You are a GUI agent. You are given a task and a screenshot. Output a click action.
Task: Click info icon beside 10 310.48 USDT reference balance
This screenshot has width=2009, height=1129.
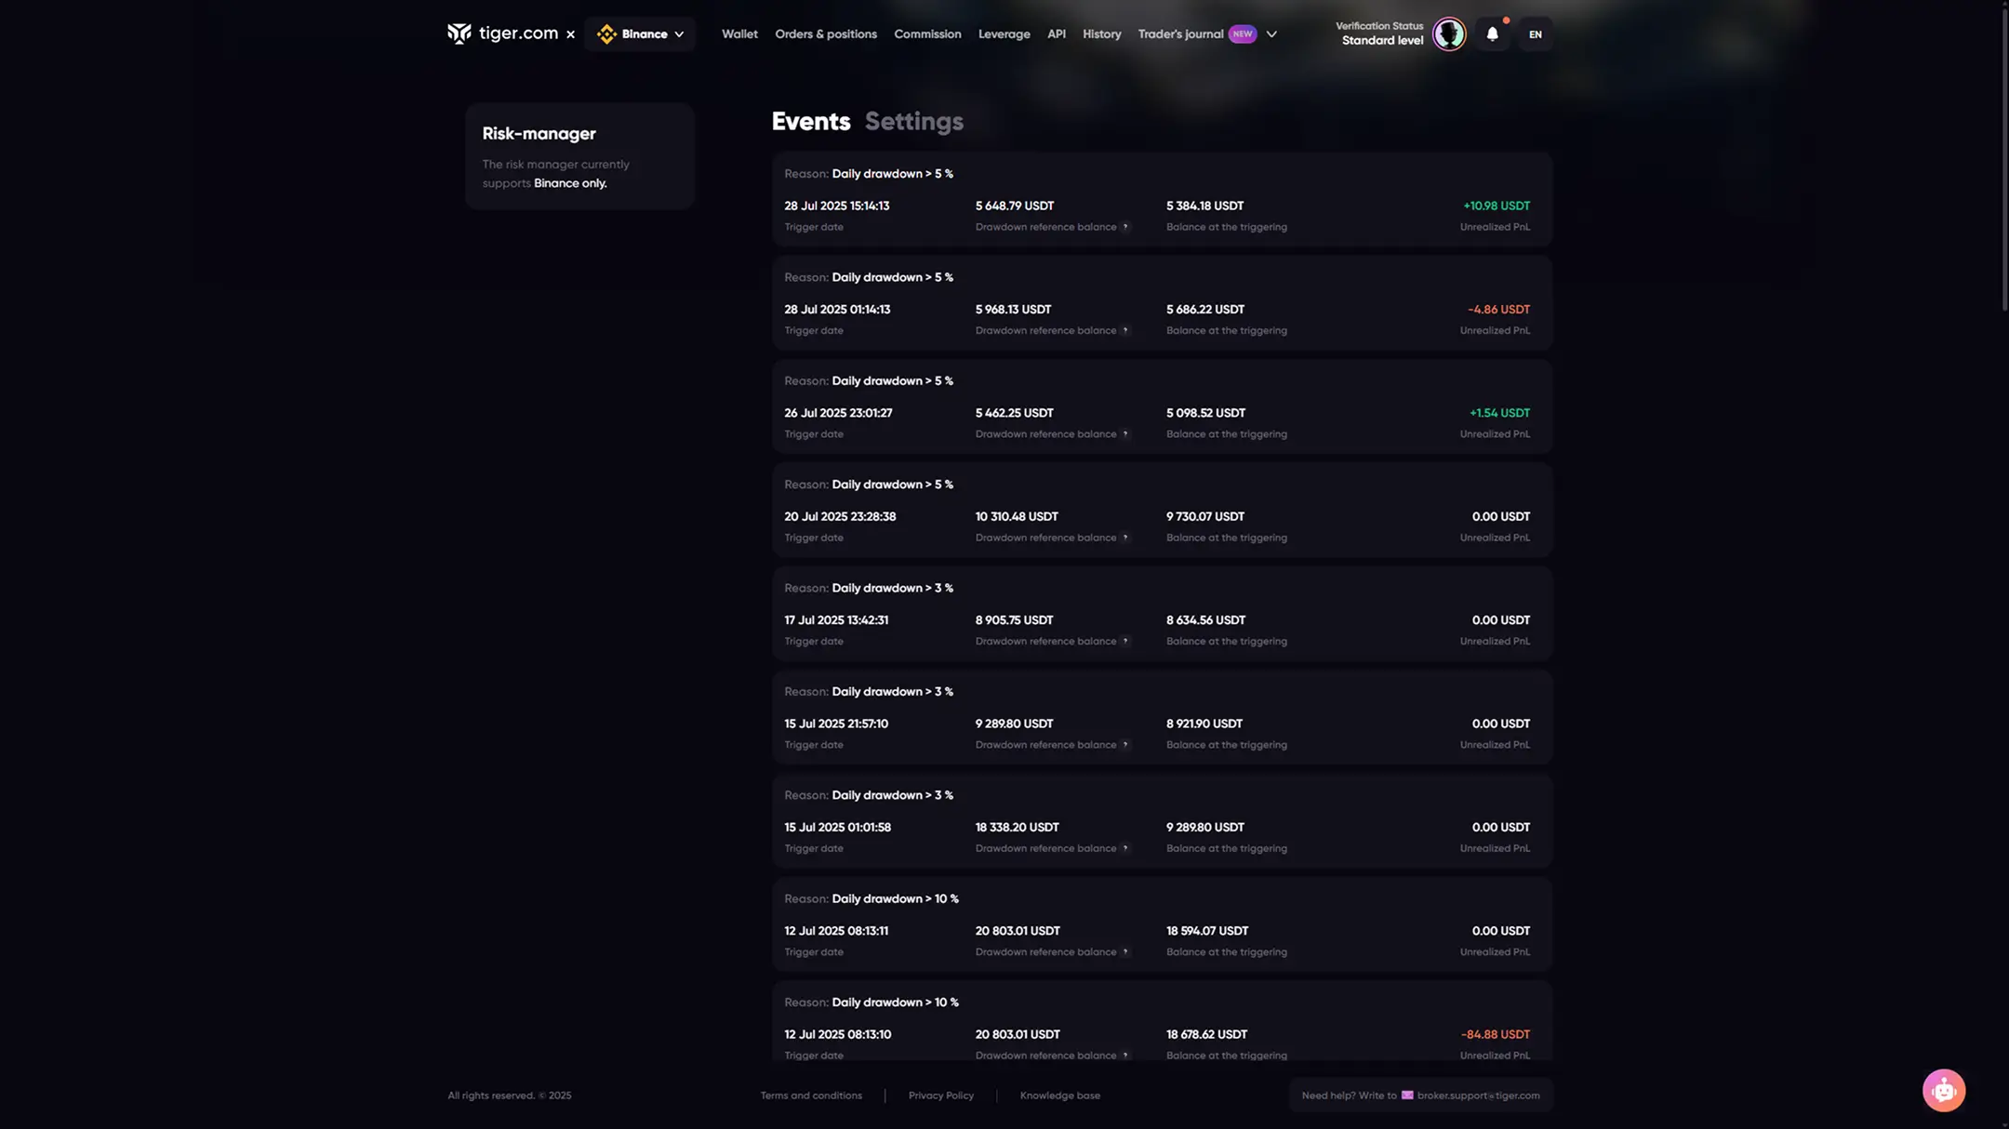tap(1125, 538)
